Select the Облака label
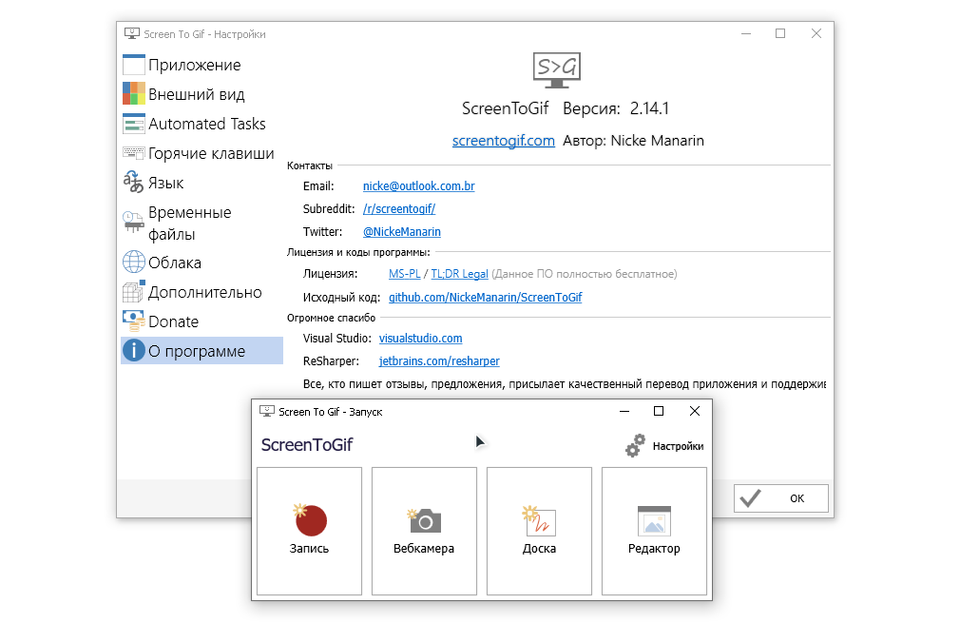Viewport: 960px width, 623px height. point(175,263)
